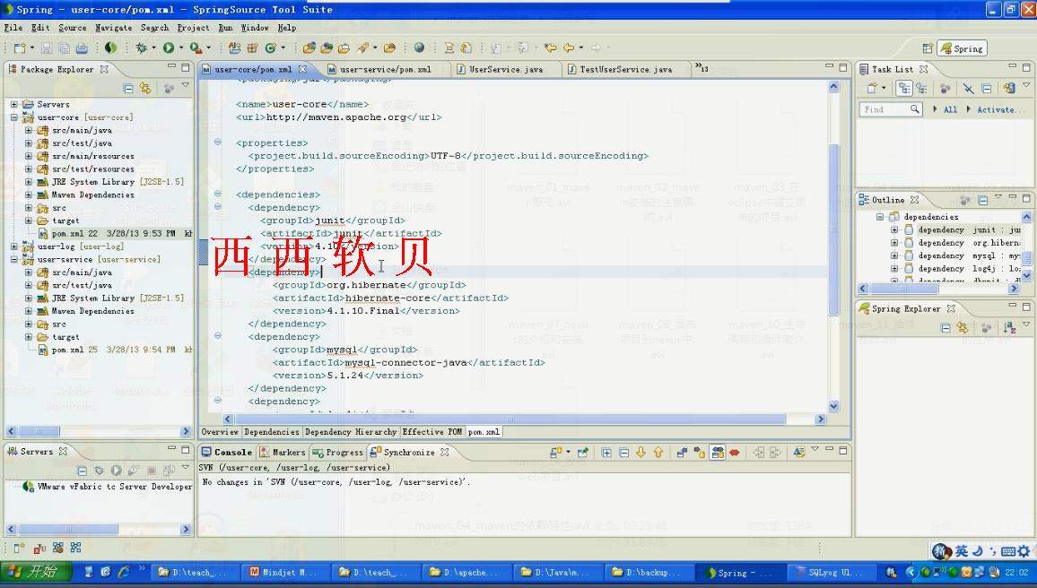Select Incoming/Outgoing mode in Synchronize view
The width and height of the screenshot is (1037, 588).
[717, 453]
